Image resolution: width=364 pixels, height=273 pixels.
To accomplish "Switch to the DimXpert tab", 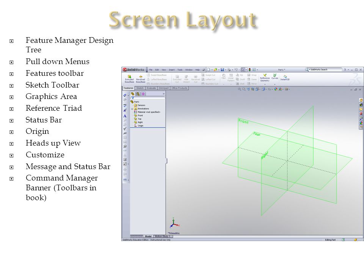I will click(x=164, y=88).
